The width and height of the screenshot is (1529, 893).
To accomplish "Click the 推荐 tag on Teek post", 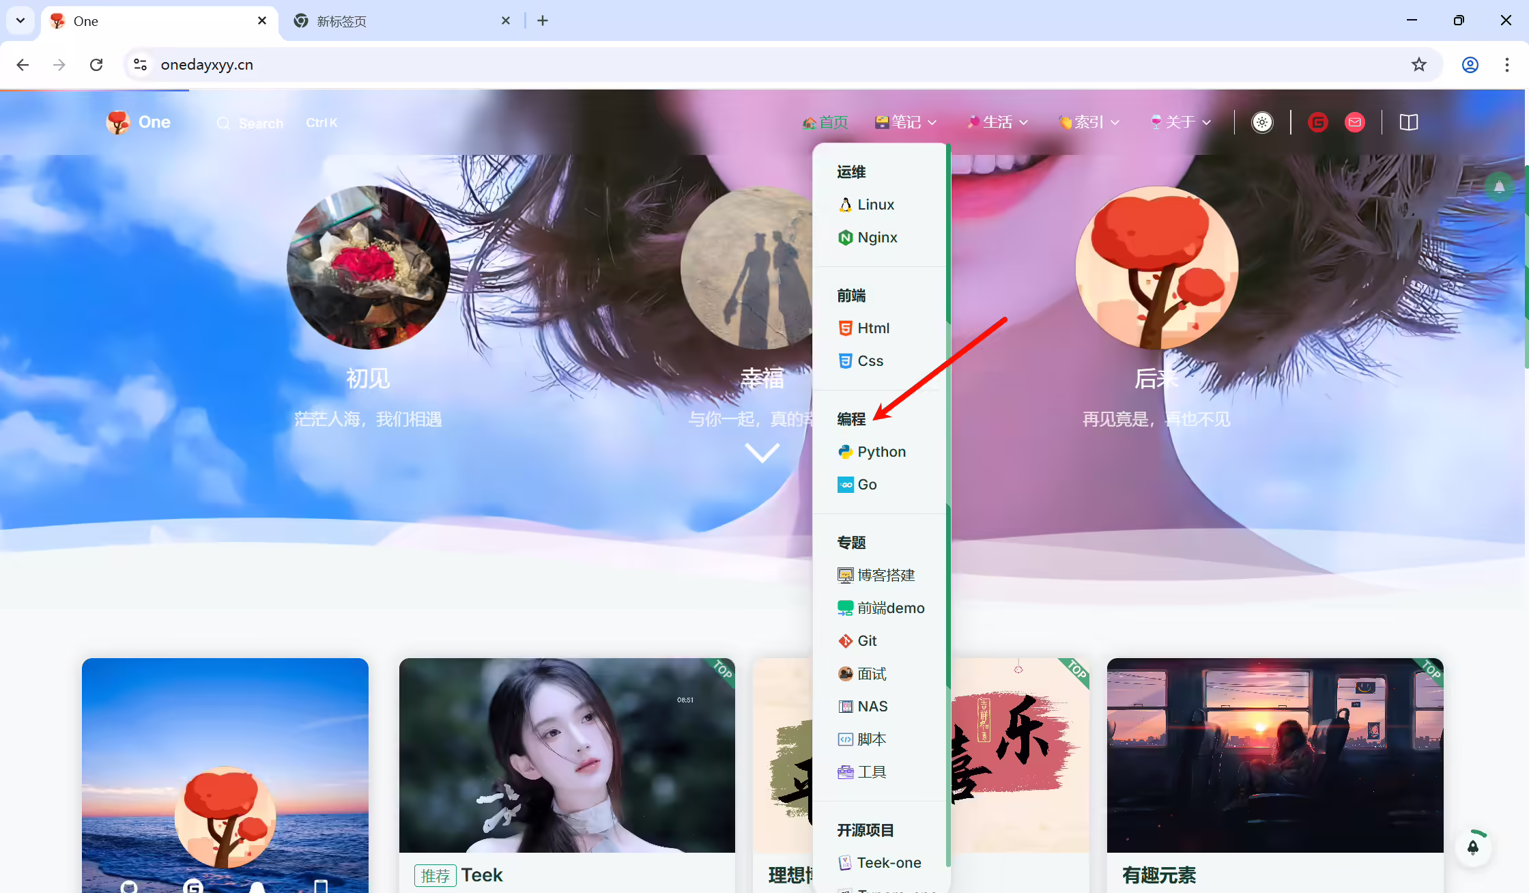I will (435, 875).
